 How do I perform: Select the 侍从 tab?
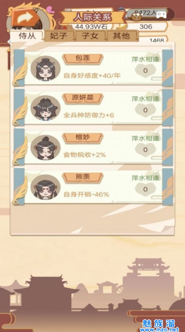tap(27, 36)
